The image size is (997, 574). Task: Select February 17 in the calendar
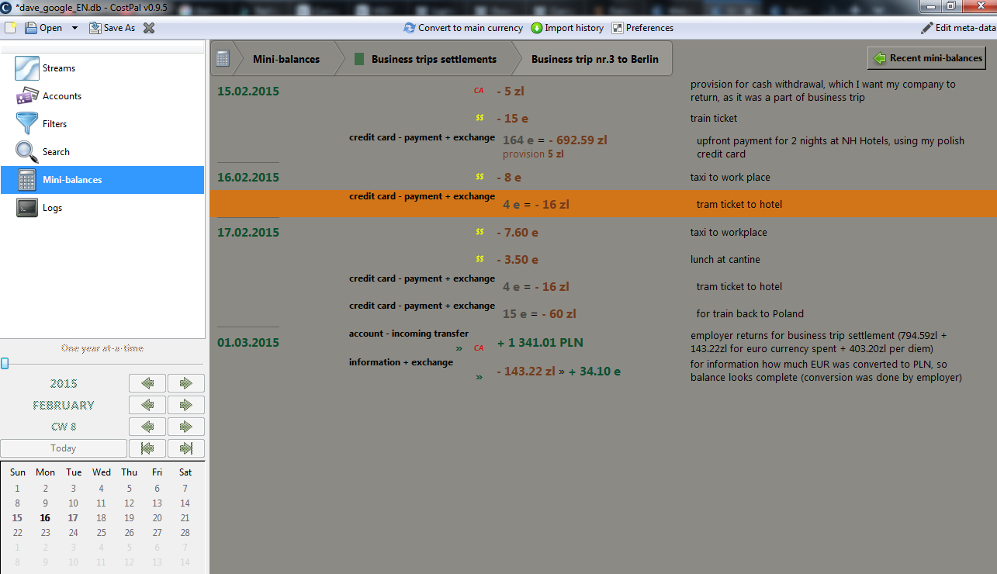(74, 518)
